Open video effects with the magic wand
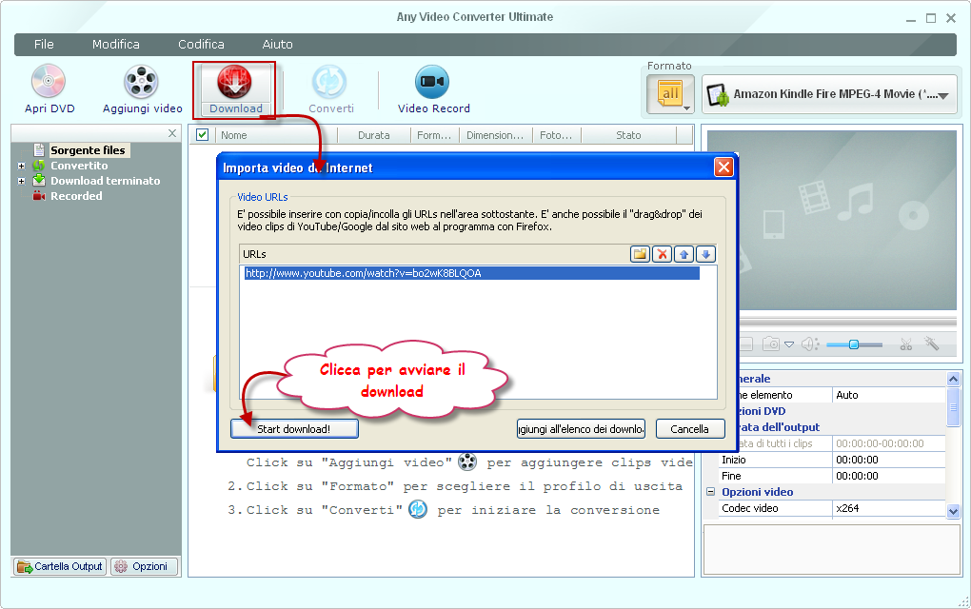 [x=931, y=344]
